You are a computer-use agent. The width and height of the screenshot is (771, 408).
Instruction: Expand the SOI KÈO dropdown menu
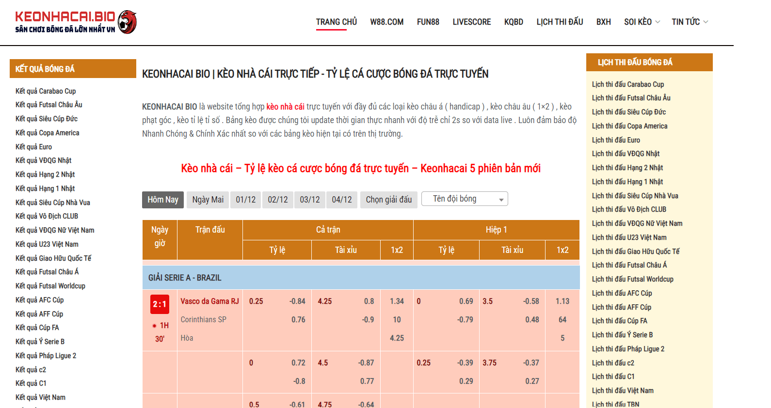tap(642, 22)
